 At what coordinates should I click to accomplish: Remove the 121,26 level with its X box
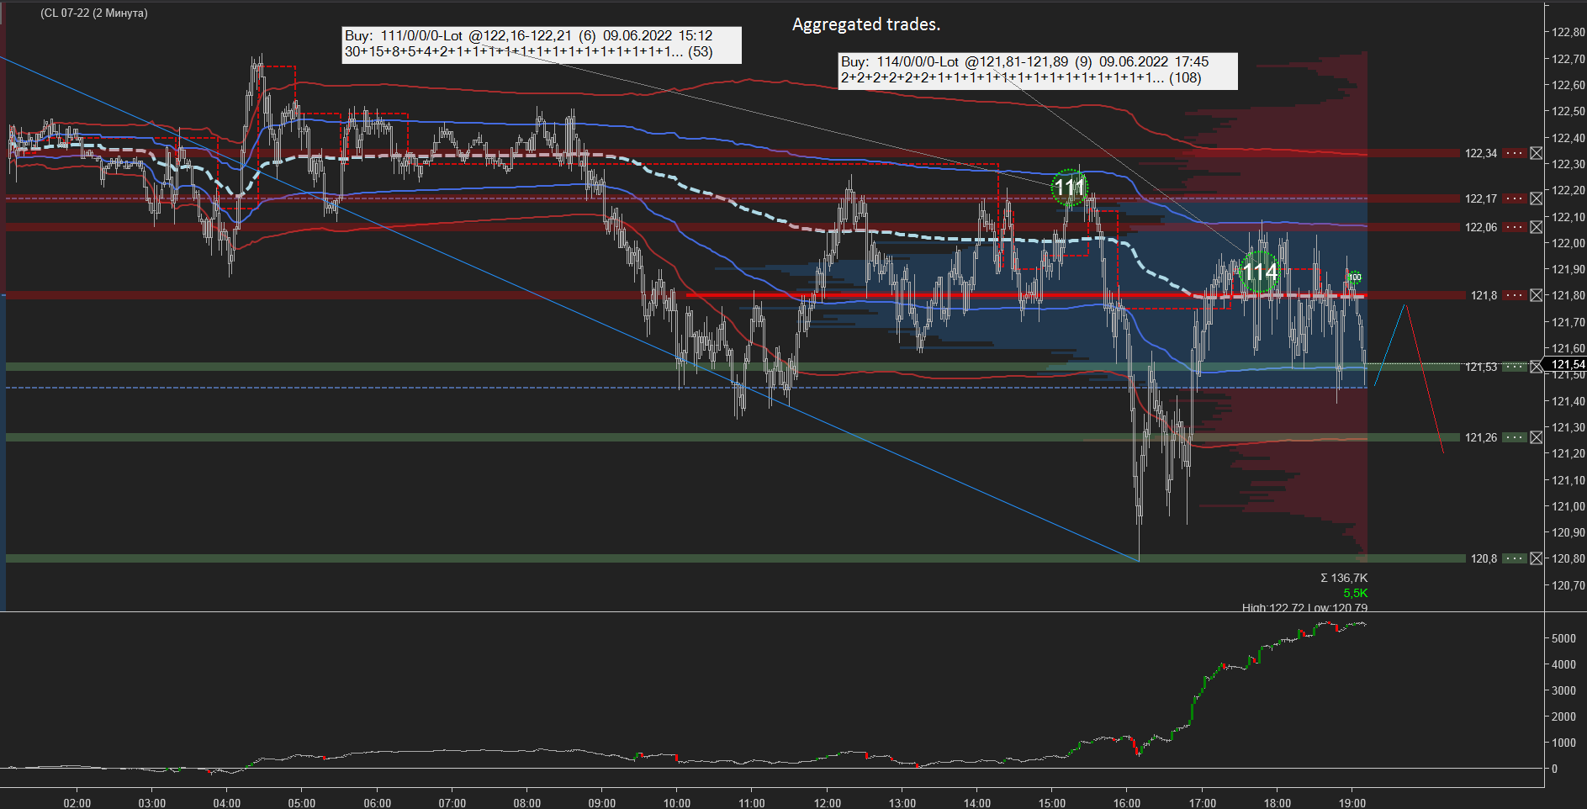1536,437
